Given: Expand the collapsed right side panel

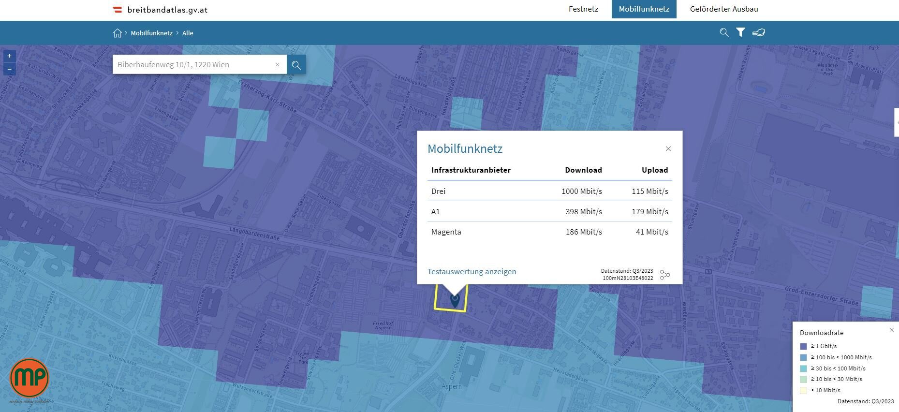Looking at the screenshot, I should [x=896, y=123].
